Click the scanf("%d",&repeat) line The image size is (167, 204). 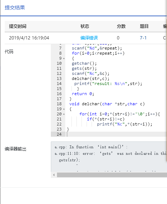[x=97, y=48]
